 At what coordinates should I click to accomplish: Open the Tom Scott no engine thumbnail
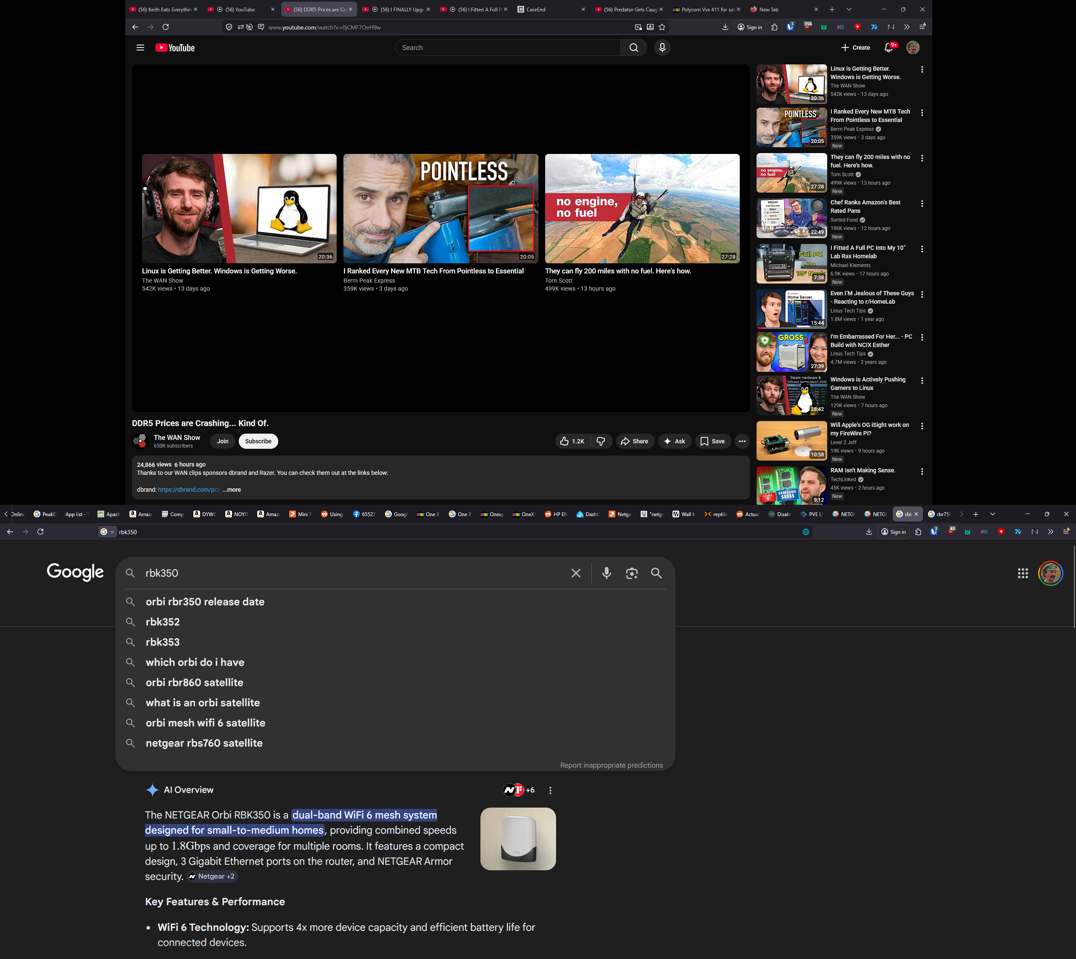pos(642,209)
